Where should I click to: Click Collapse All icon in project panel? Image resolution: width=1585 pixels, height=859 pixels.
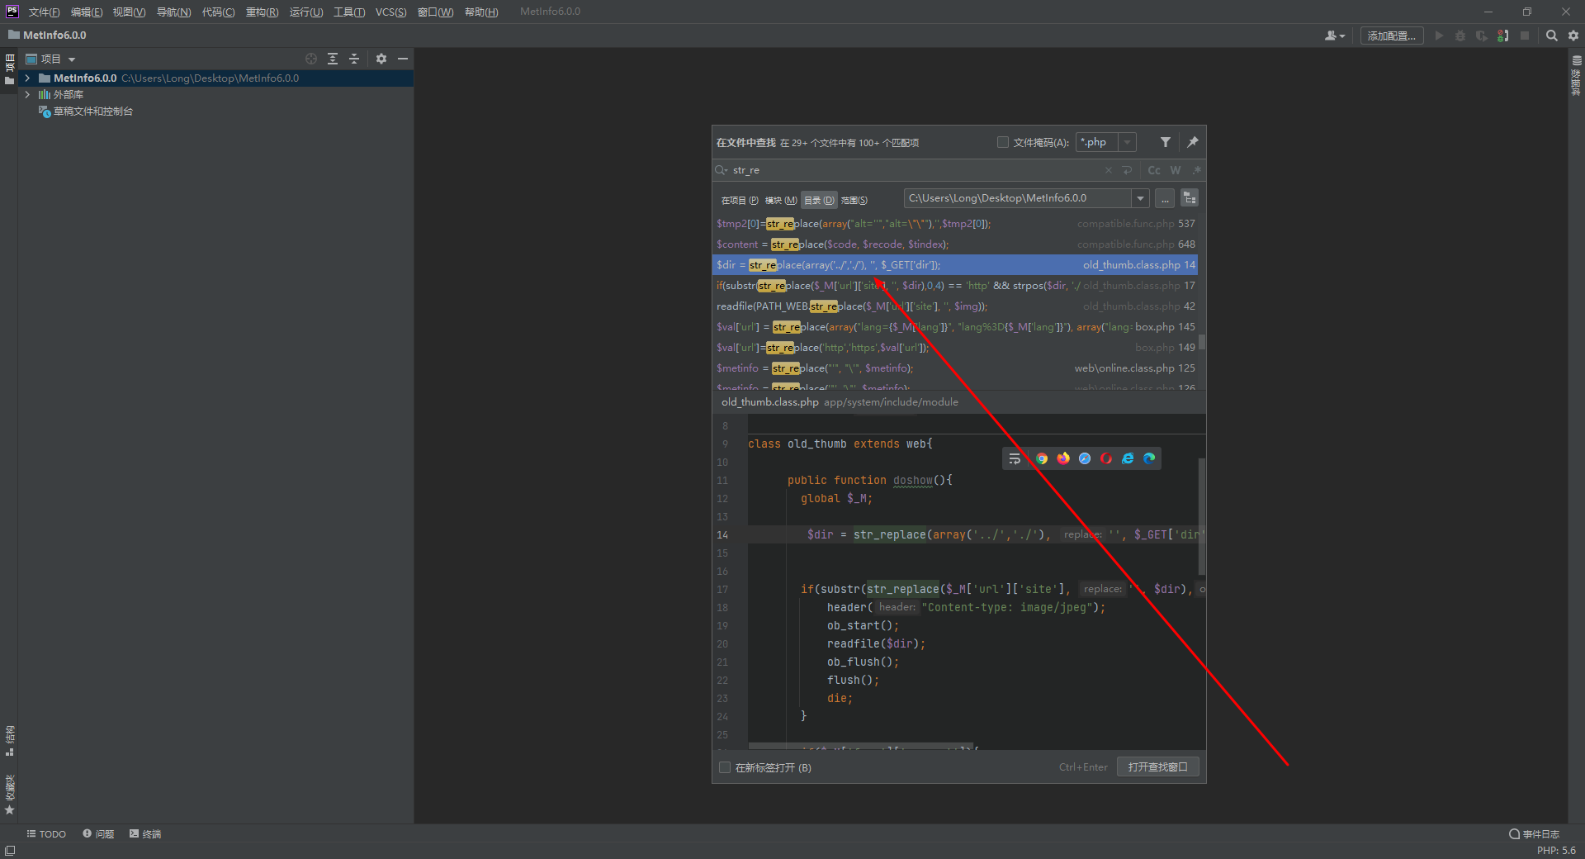[354, 59]
